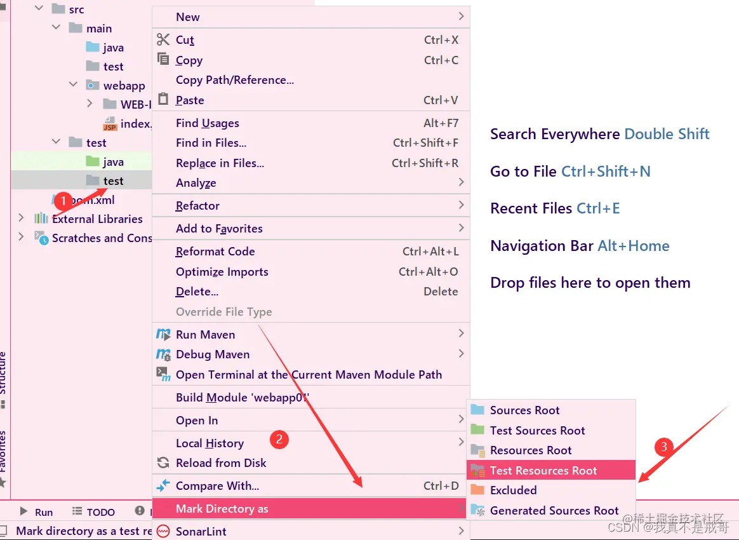
Task: Select Resources Root option
Action: (551, 450)
